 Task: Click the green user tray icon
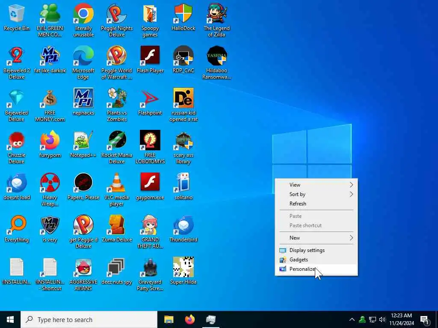(362, 319)
